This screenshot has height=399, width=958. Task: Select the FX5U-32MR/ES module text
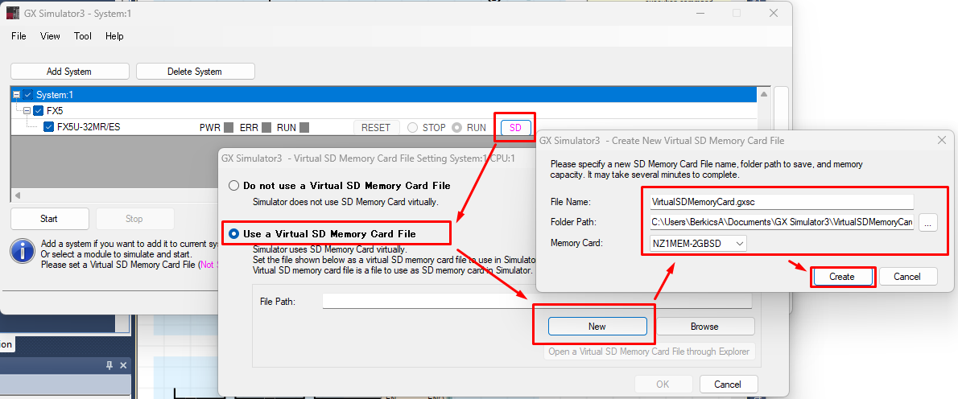[87, 128]
